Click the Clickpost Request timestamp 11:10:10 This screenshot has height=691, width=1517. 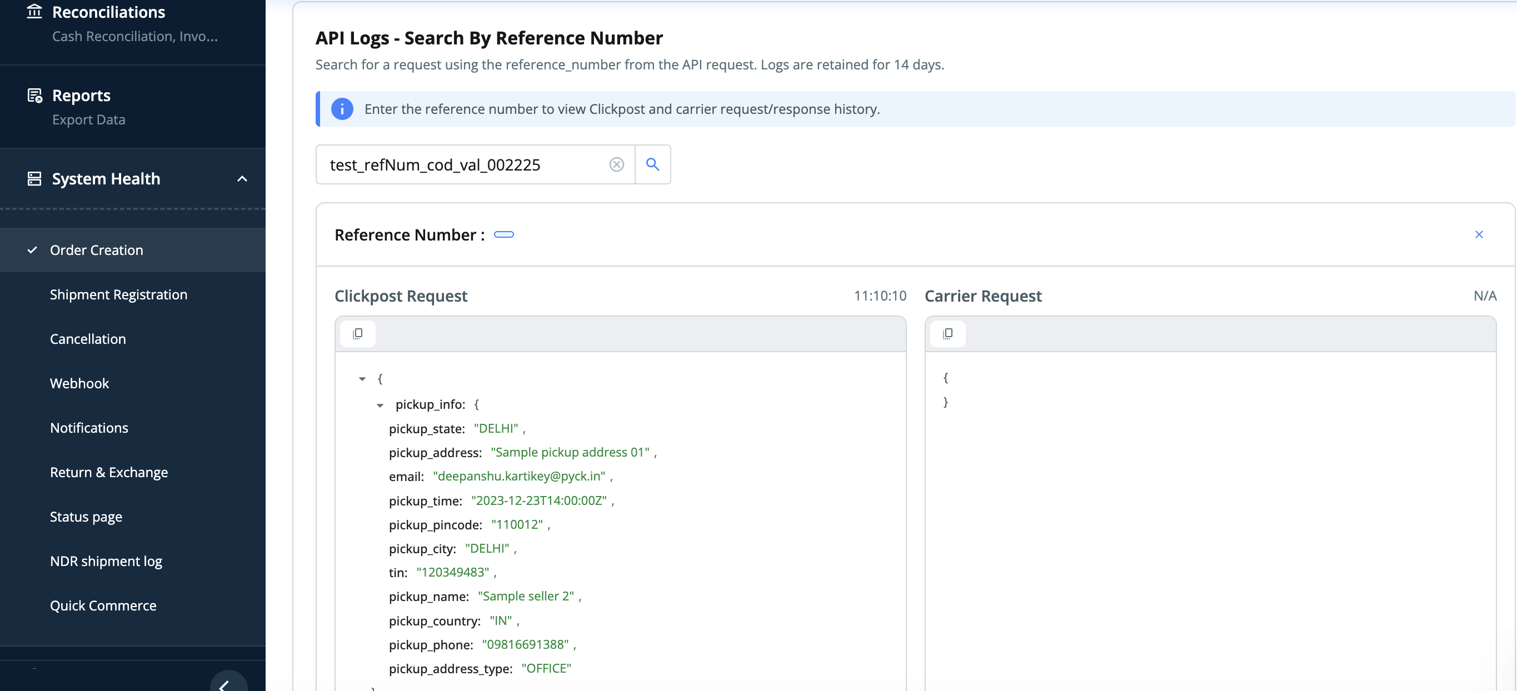(880, 296)
